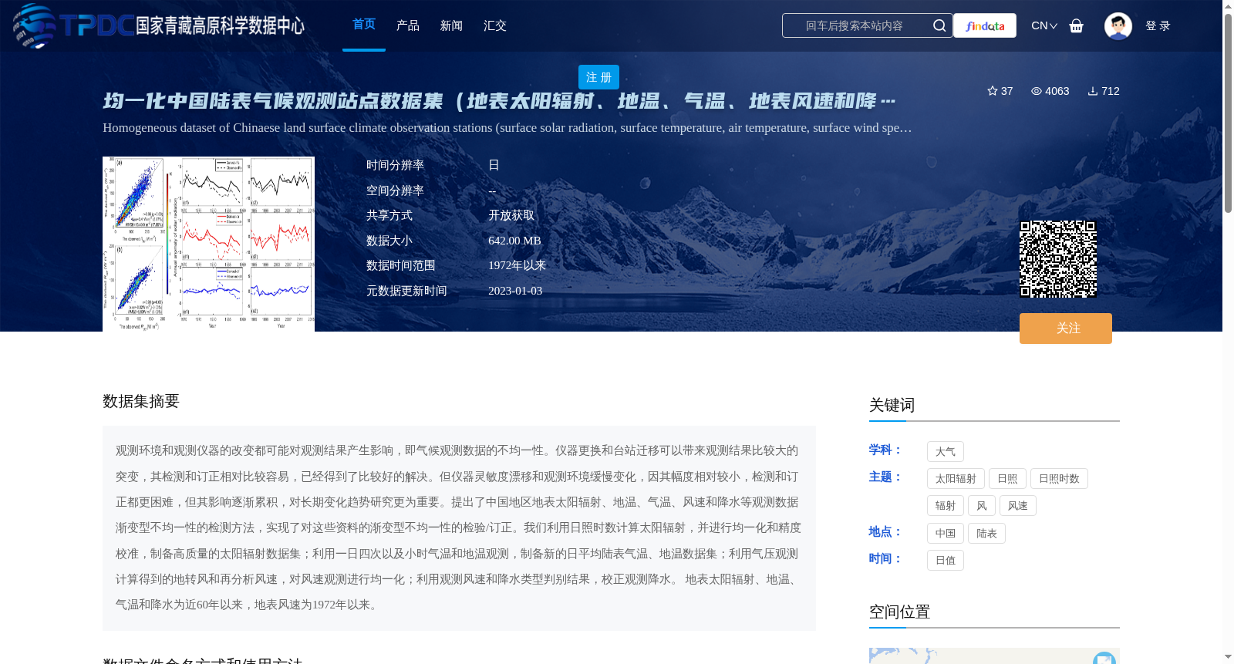1234x664 pixels.
Task: Open the dataset figure thumbnail
Action: 208,244
